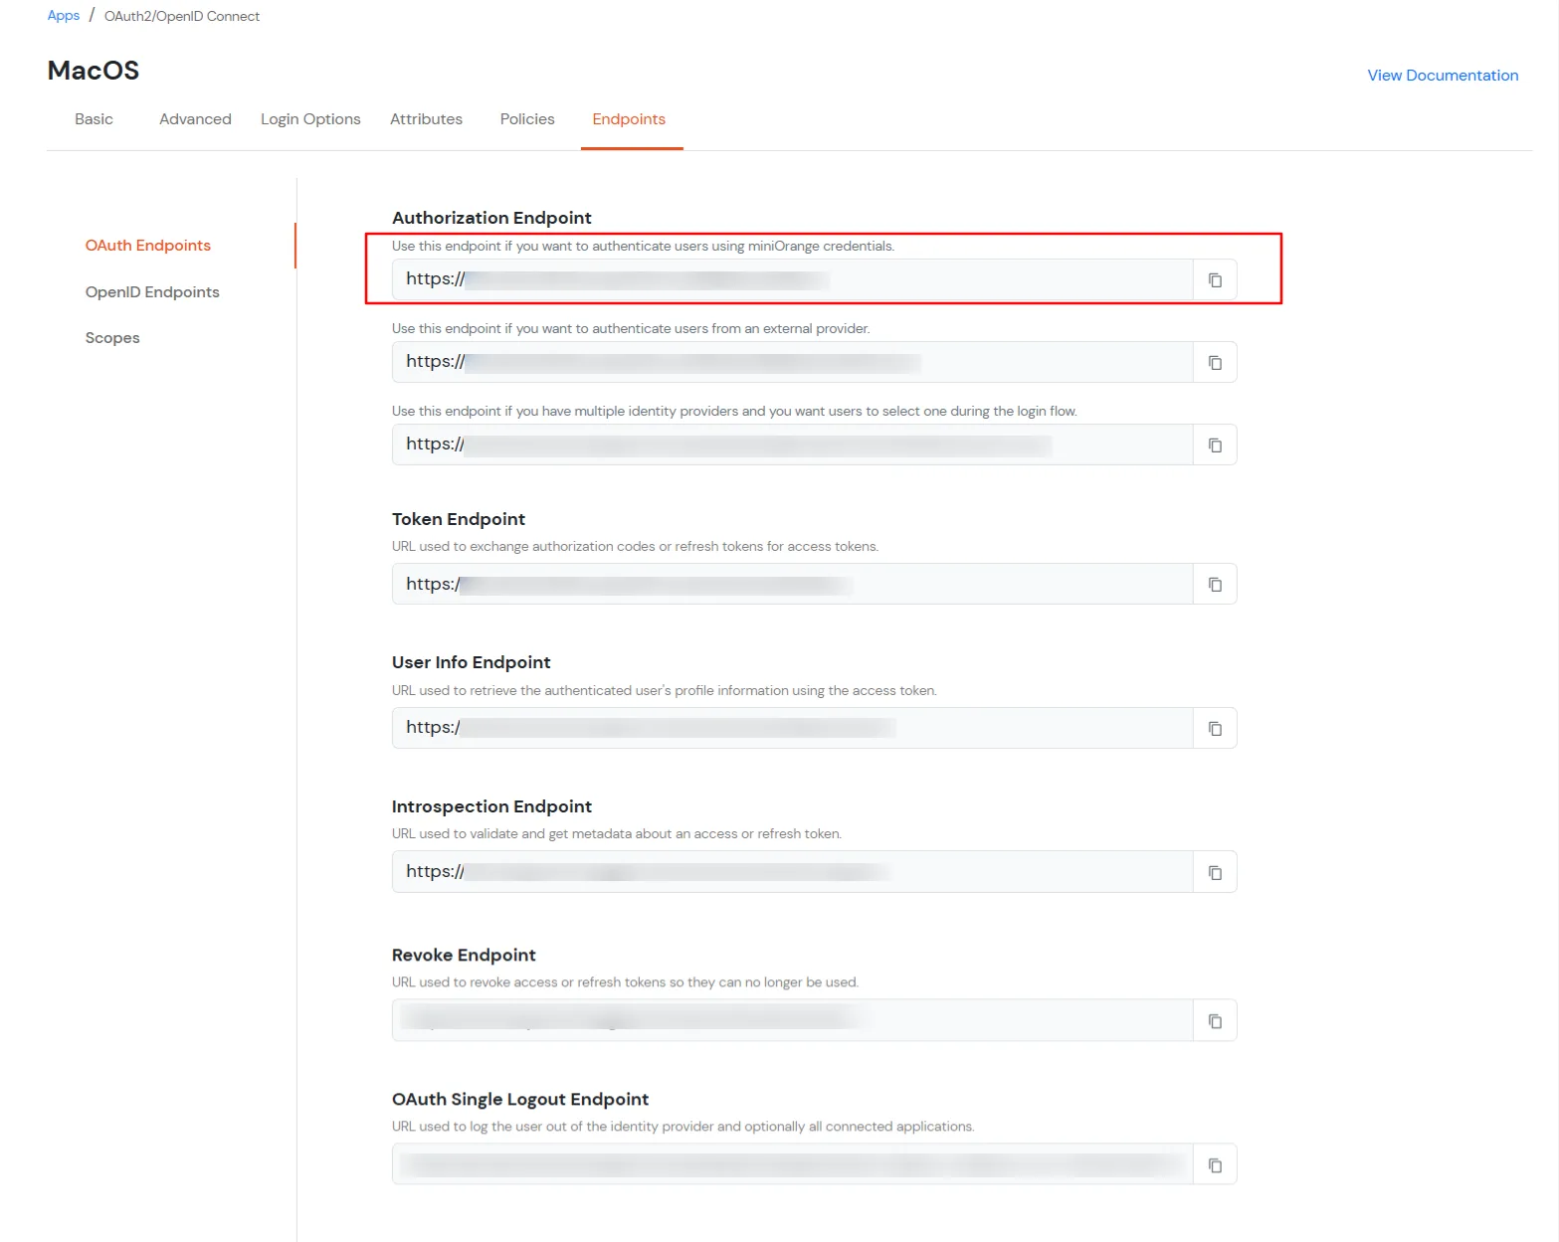Copy the OAuth Single Logout Endpoint URL
Screen dimensions: 1559x1242
[1215, 1165]
